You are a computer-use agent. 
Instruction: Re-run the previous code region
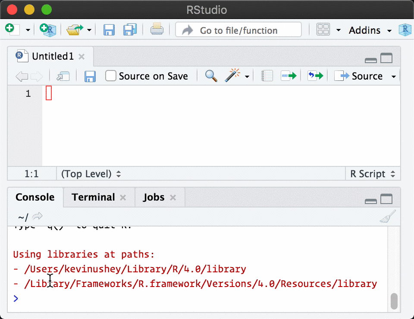pos(315,75)
